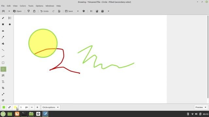The height and width of the screenshot is (117, 209).
Task: Select the Scale tool with diagonal arrows
Action: click(x=3, y=94)
